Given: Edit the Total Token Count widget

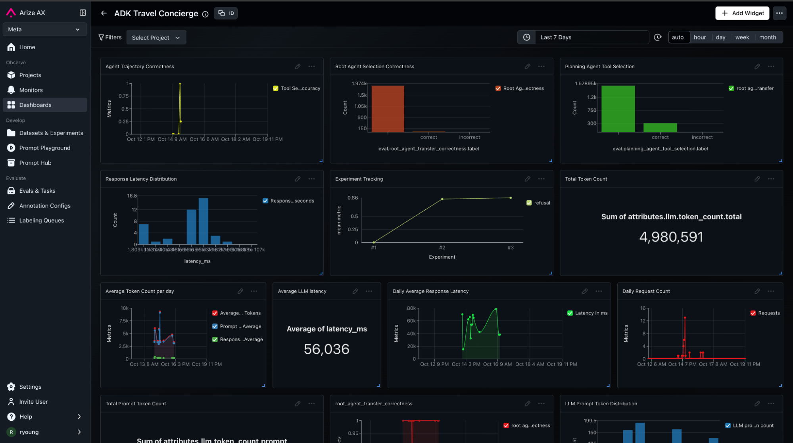Looking at the screenshot, I should click(x=757, y=179).
